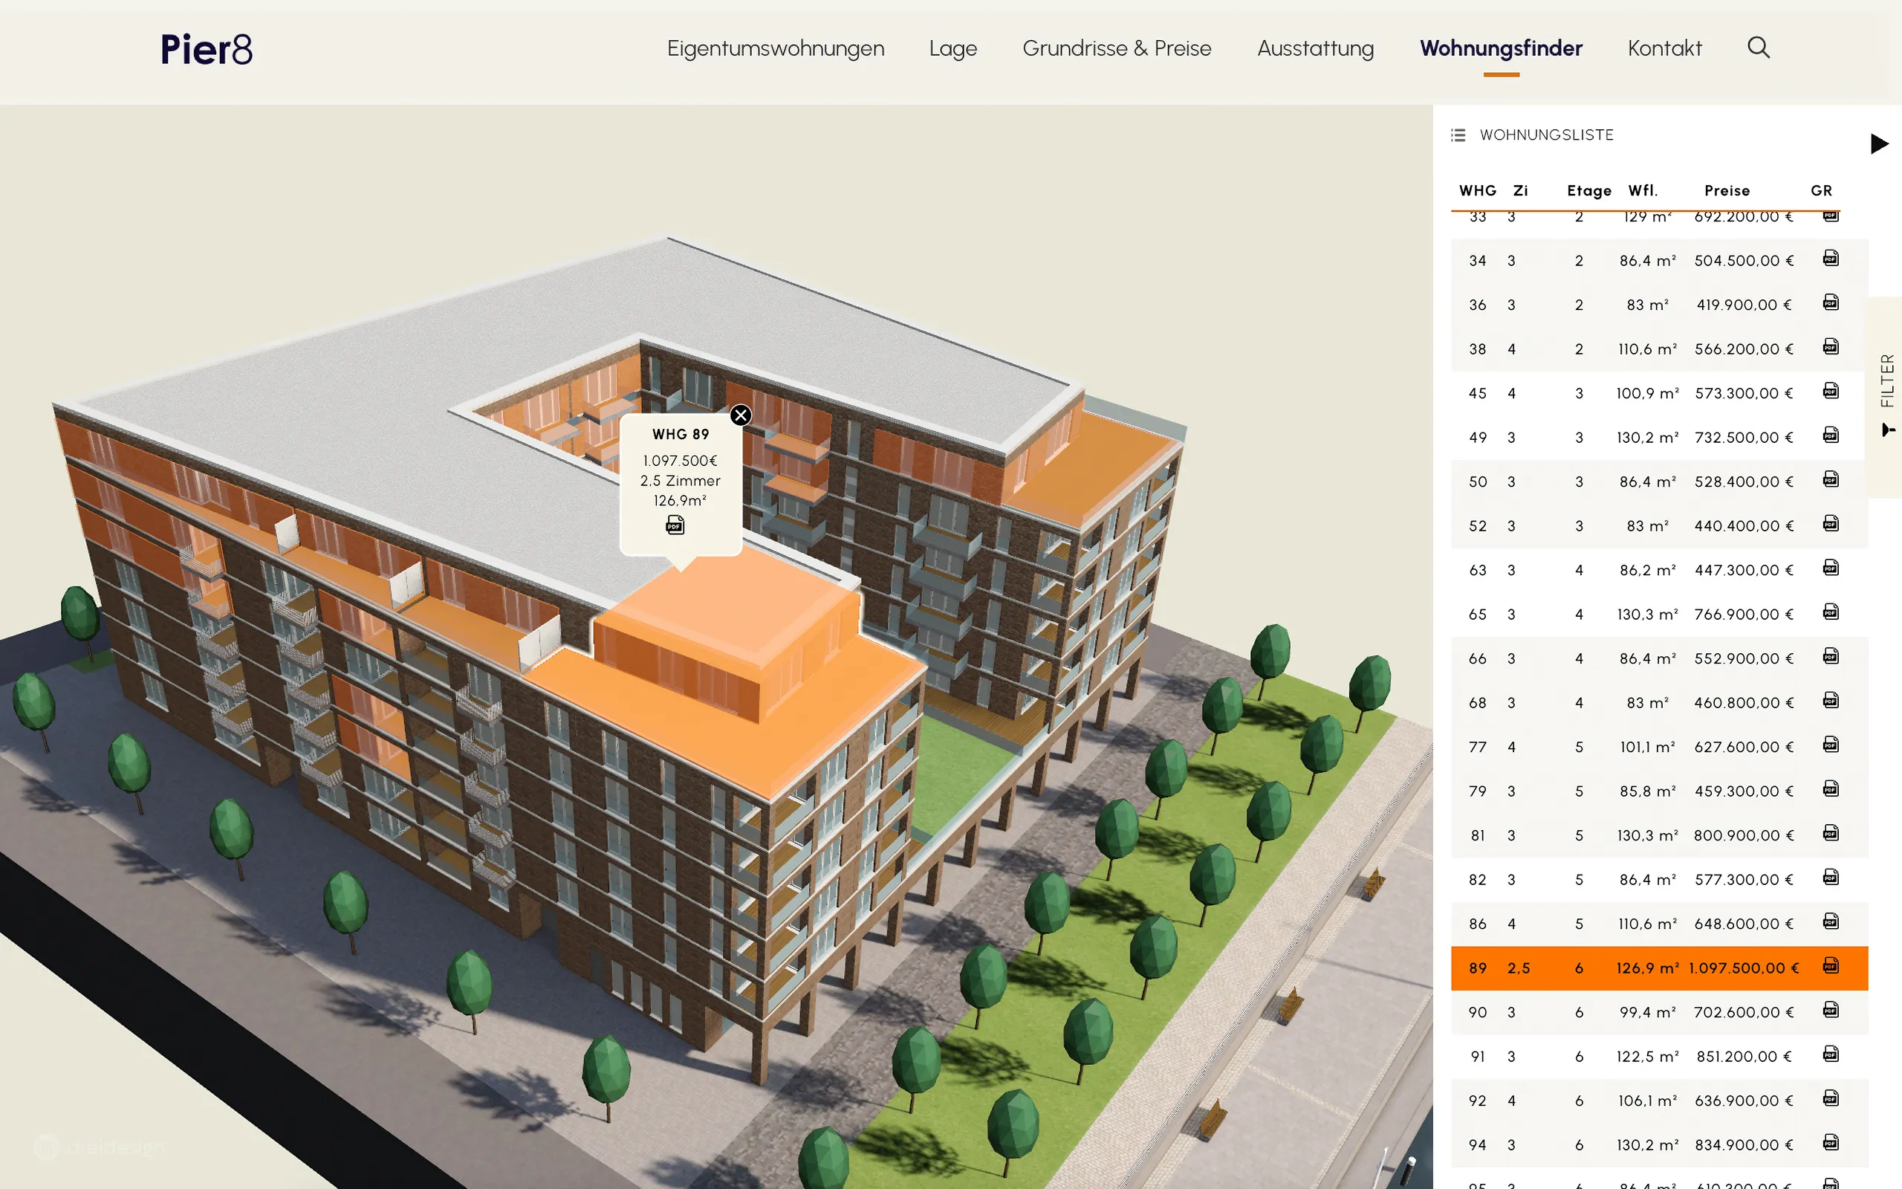
Task: Open the Kontakt link
Action: (1664, 49)
